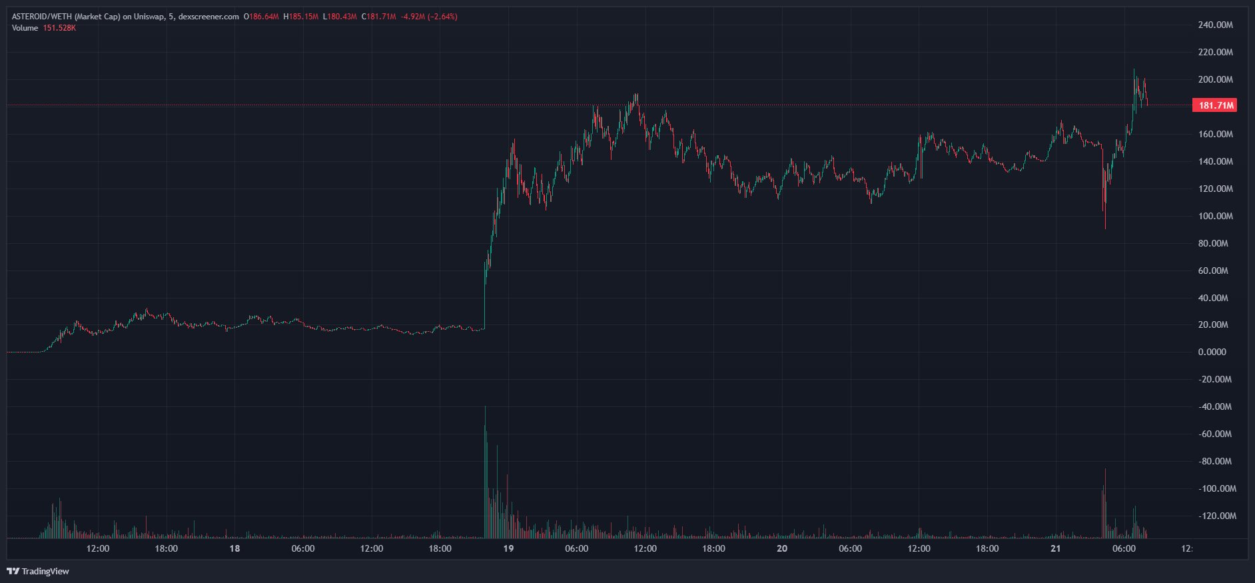Image resolution: width=1255 pixels, height=583 pixels.
Task: Open the TradingView logo link
Action: point(38,571)
